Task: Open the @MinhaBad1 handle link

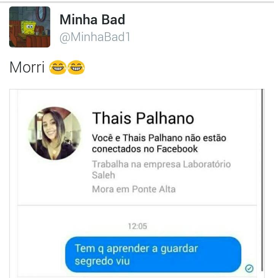Action: click(x=95, y=37)
